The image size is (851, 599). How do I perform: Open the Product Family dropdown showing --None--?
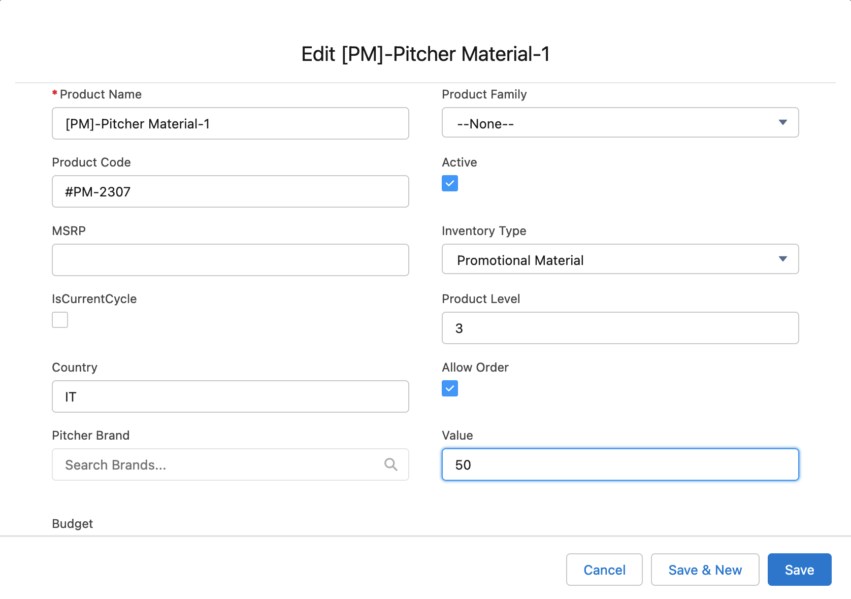pyautogui.click(x=609, y=123)
